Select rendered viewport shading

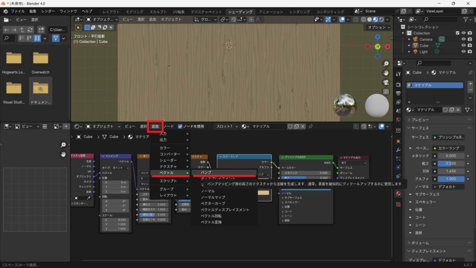tap(382, 20)
